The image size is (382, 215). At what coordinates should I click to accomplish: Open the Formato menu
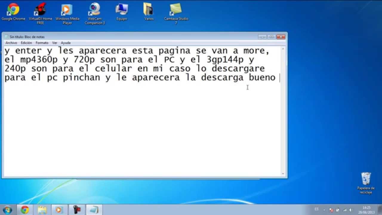(x=42, y=43)
